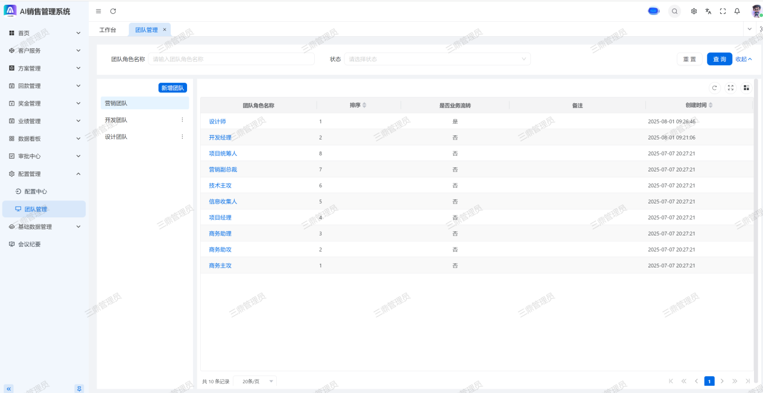Toggle fullscreen mode icon in header

coord(723,11)
